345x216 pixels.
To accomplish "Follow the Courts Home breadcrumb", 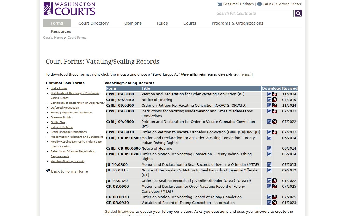I will pyautogui.click(x=53, y=38).
